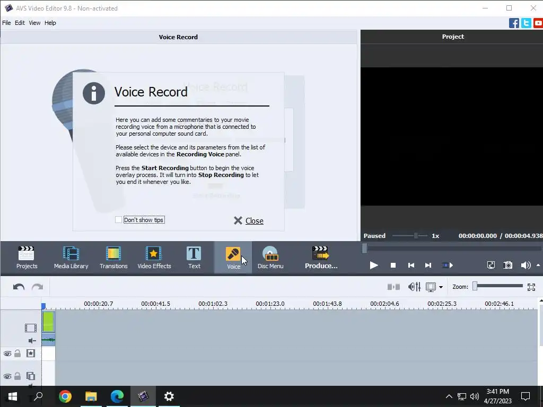Open Chrome from the taskbar
543x407 pixels.
click(x=65, y=396)
